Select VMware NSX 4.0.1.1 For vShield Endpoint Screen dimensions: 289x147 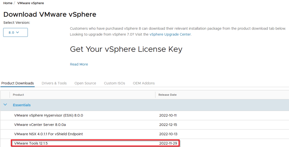144,134
